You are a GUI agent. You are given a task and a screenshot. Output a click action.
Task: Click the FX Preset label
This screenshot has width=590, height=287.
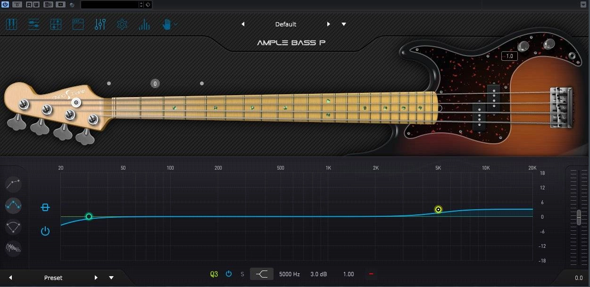click(53, 278)
